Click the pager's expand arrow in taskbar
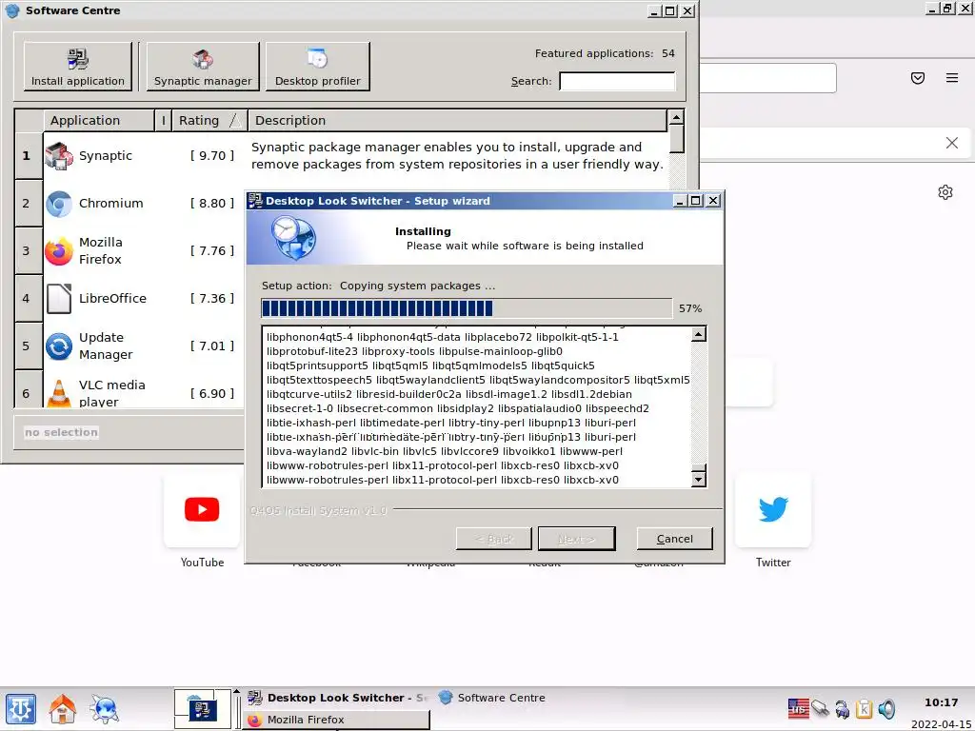The width and height of the screenshot is (975, 731). (236, 692)
